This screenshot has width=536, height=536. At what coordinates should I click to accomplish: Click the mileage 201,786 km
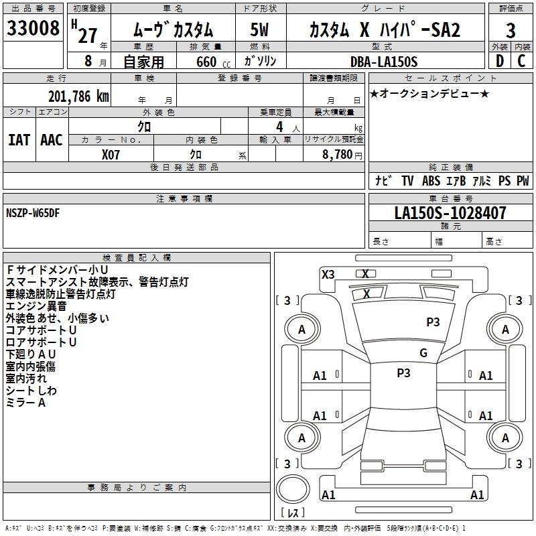78,96
